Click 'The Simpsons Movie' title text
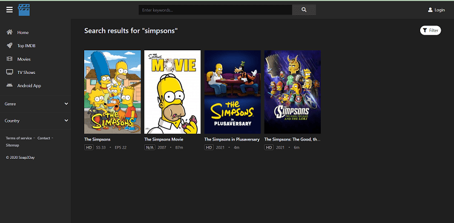This screenshot has width=454, height=223. [x=163, y=139]
